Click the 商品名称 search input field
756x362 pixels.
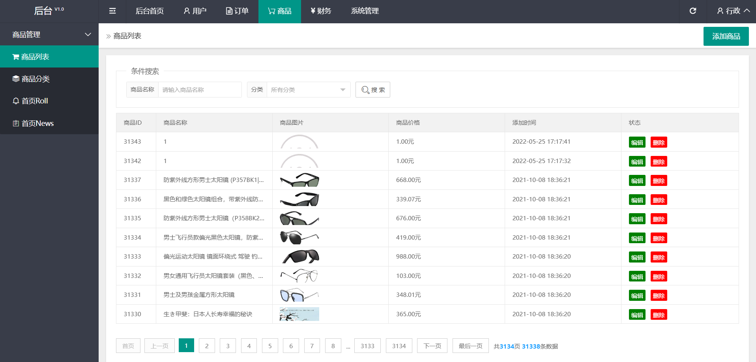click(x=200, y=90)
